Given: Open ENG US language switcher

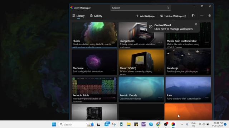Looking at the screenshot, I should pyautogui.click(x=193, y=124).
